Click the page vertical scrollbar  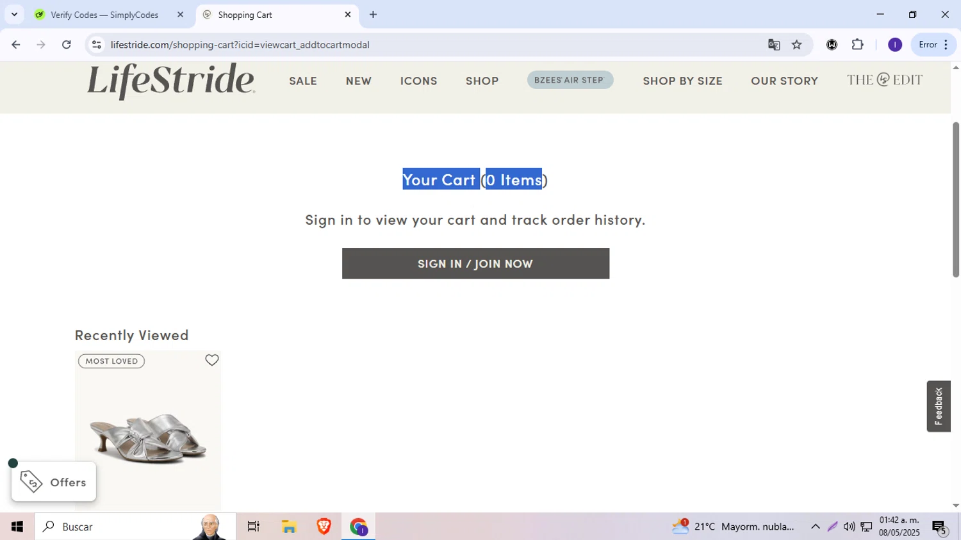956,199
